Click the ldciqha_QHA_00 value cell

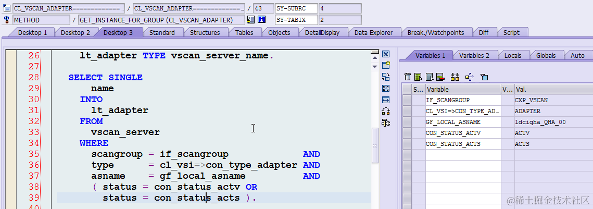coord(553,122)
